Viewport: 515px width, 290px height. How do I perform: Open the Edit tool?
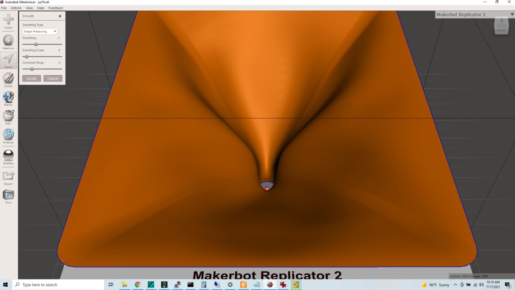tap(8, 117)
